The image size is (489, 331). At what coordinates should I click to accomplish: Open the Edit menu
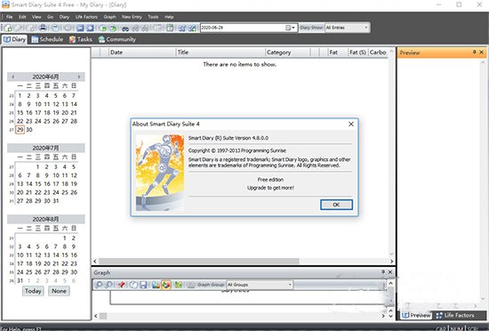coord(22,17)
